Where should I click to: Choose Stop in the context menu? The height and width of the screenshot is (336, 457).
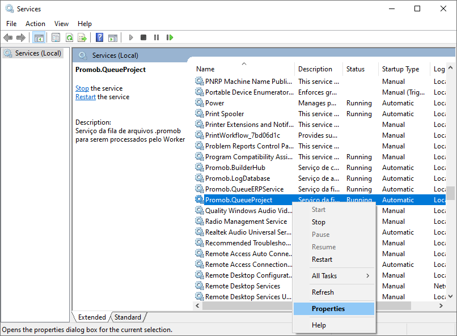click(334, 222)
